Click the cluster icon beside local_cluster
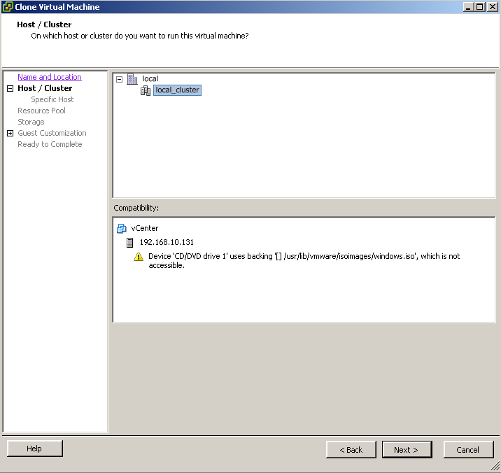Viewport: 501px width, 473px height. pos(146,90)
